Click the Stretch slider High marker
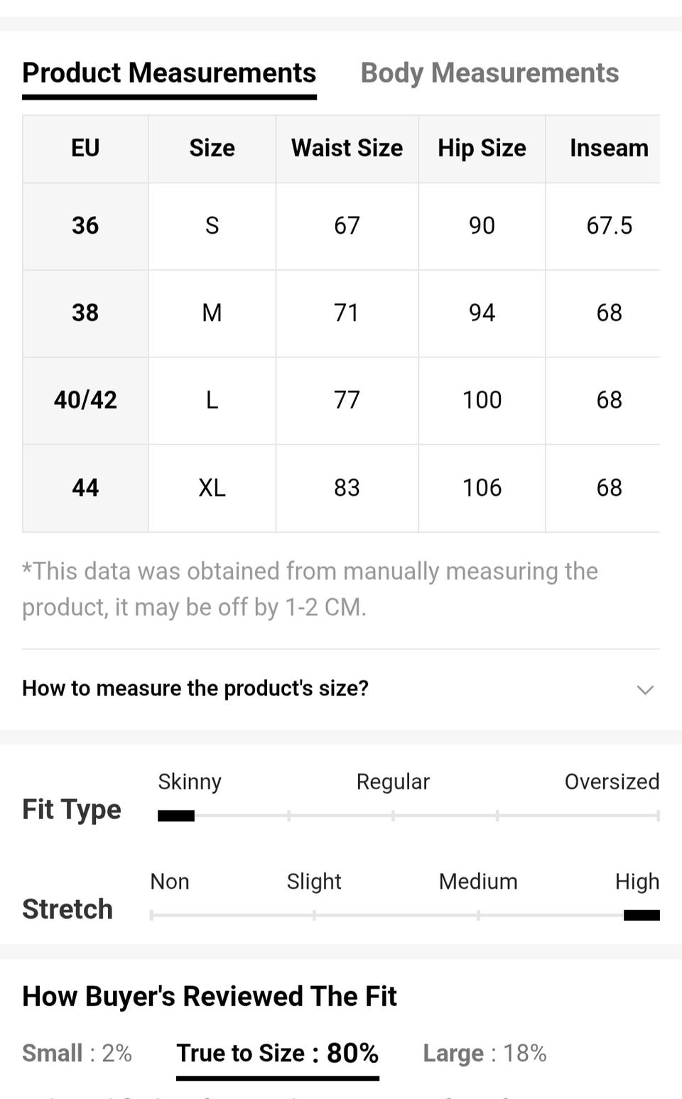 click(x=641, y=915)
